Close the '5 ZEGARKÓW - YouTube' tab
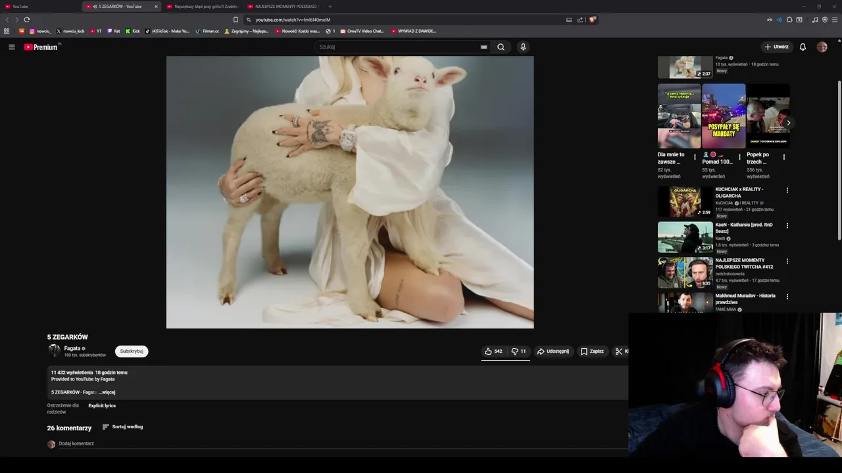Viewport: 842px width, 473px height. coord(156,7)
